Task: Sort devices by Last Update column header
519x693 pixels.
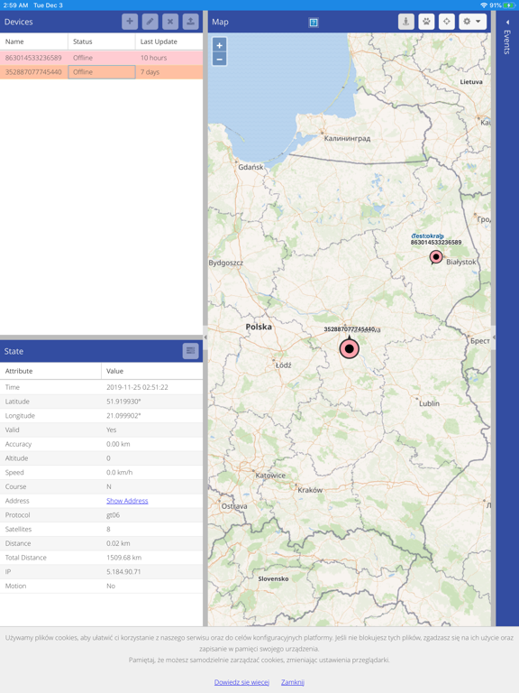Action: (x=168, y=42)
